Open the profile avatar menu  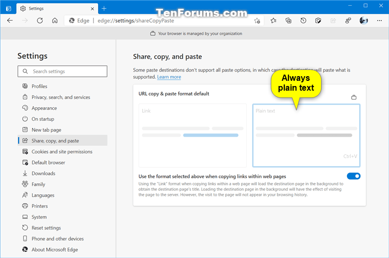coord(364,21)
